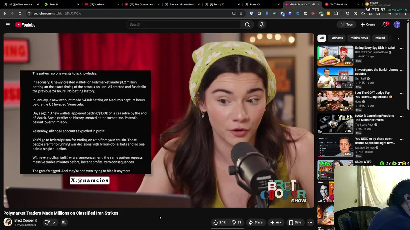Click the blue shield extension icon
The image size is (410, 230).
(251, 13)
